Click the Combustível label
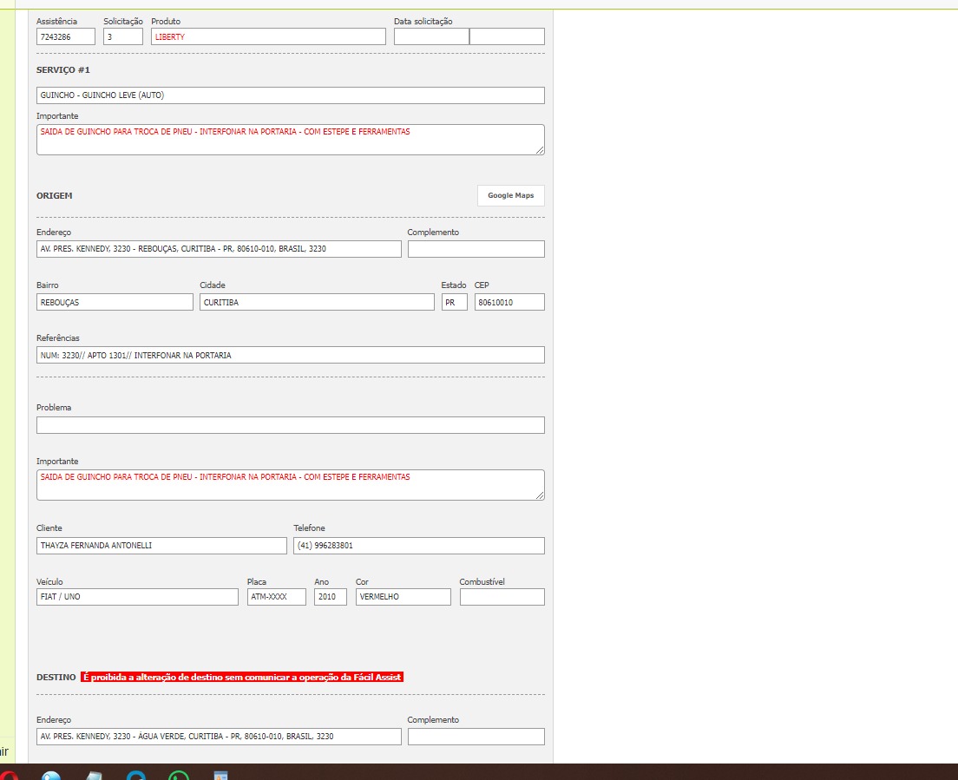This screenshot has width=958, height=780. click(x=482, y=581)
